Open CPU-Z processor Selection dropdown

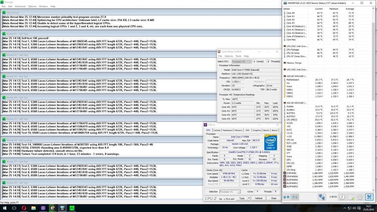click(x=230, y=192)
